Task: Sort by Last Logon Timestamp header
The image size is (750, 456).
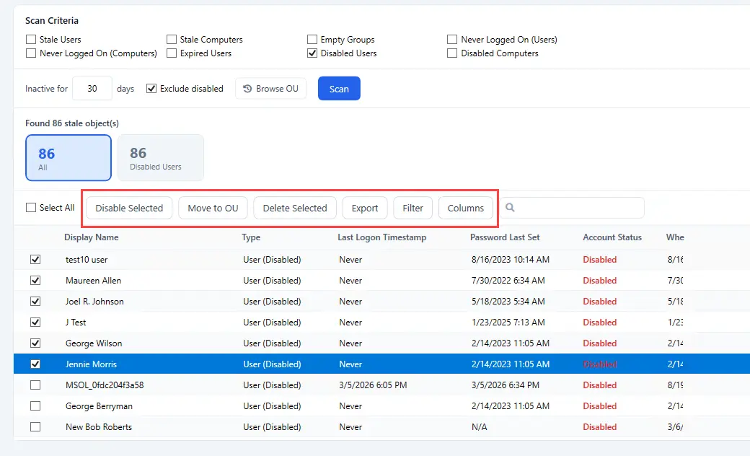Action: pos(381,237)
